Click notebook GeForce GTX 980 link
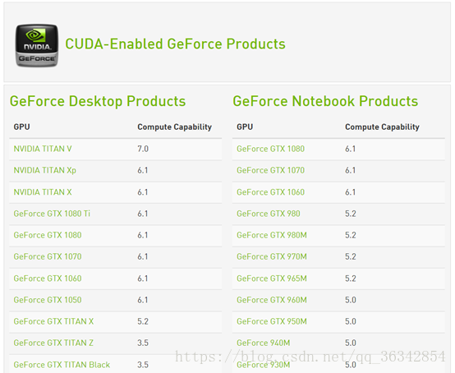Screen dimensions: 455x373 (269, 214)
